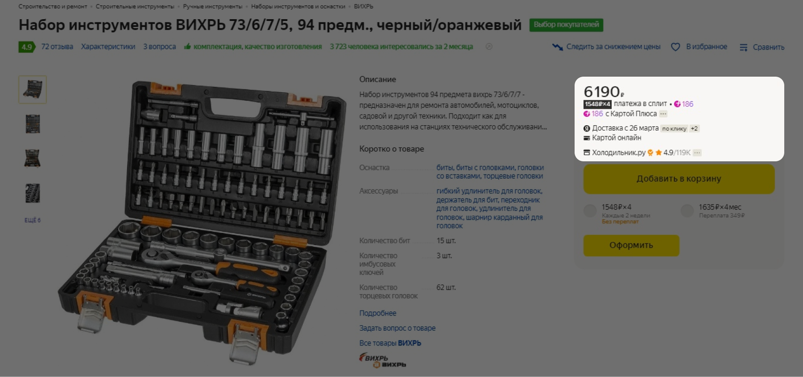The image size is (803, 377).
Task: Expand the ellipsis next to seller rating 4.9/119K
Action: pos(697,152)
